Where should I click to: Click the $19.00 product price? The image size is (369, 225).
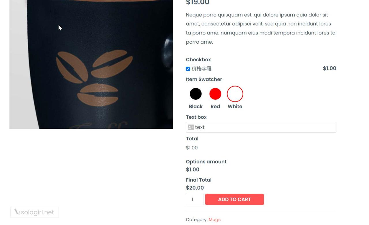point(197,3)
